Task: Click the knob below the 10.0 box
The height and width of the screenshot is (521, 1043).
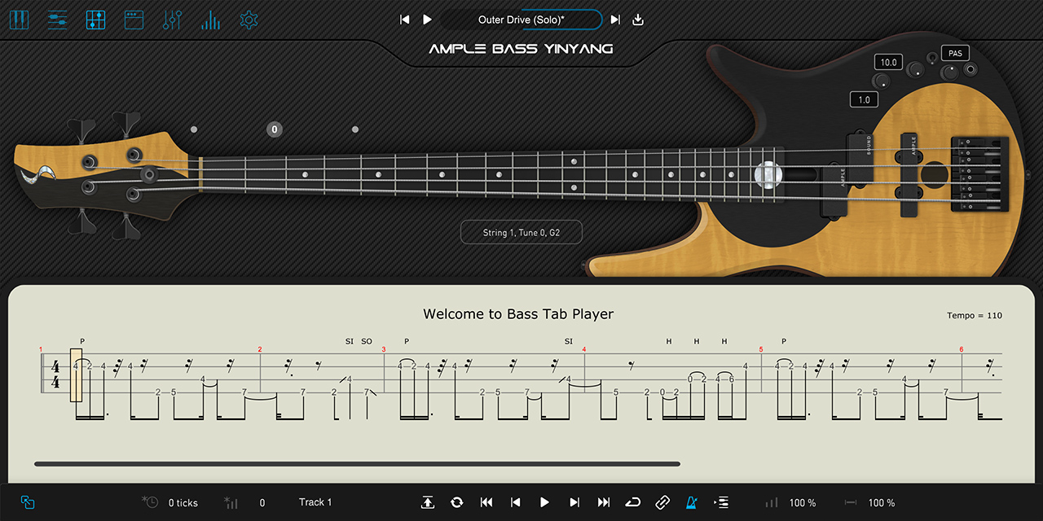Action: point(881,81)
